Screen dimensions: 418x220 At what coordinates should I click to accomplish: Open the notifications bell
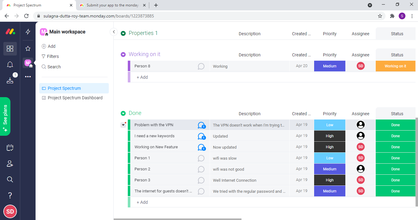point(10,64)
